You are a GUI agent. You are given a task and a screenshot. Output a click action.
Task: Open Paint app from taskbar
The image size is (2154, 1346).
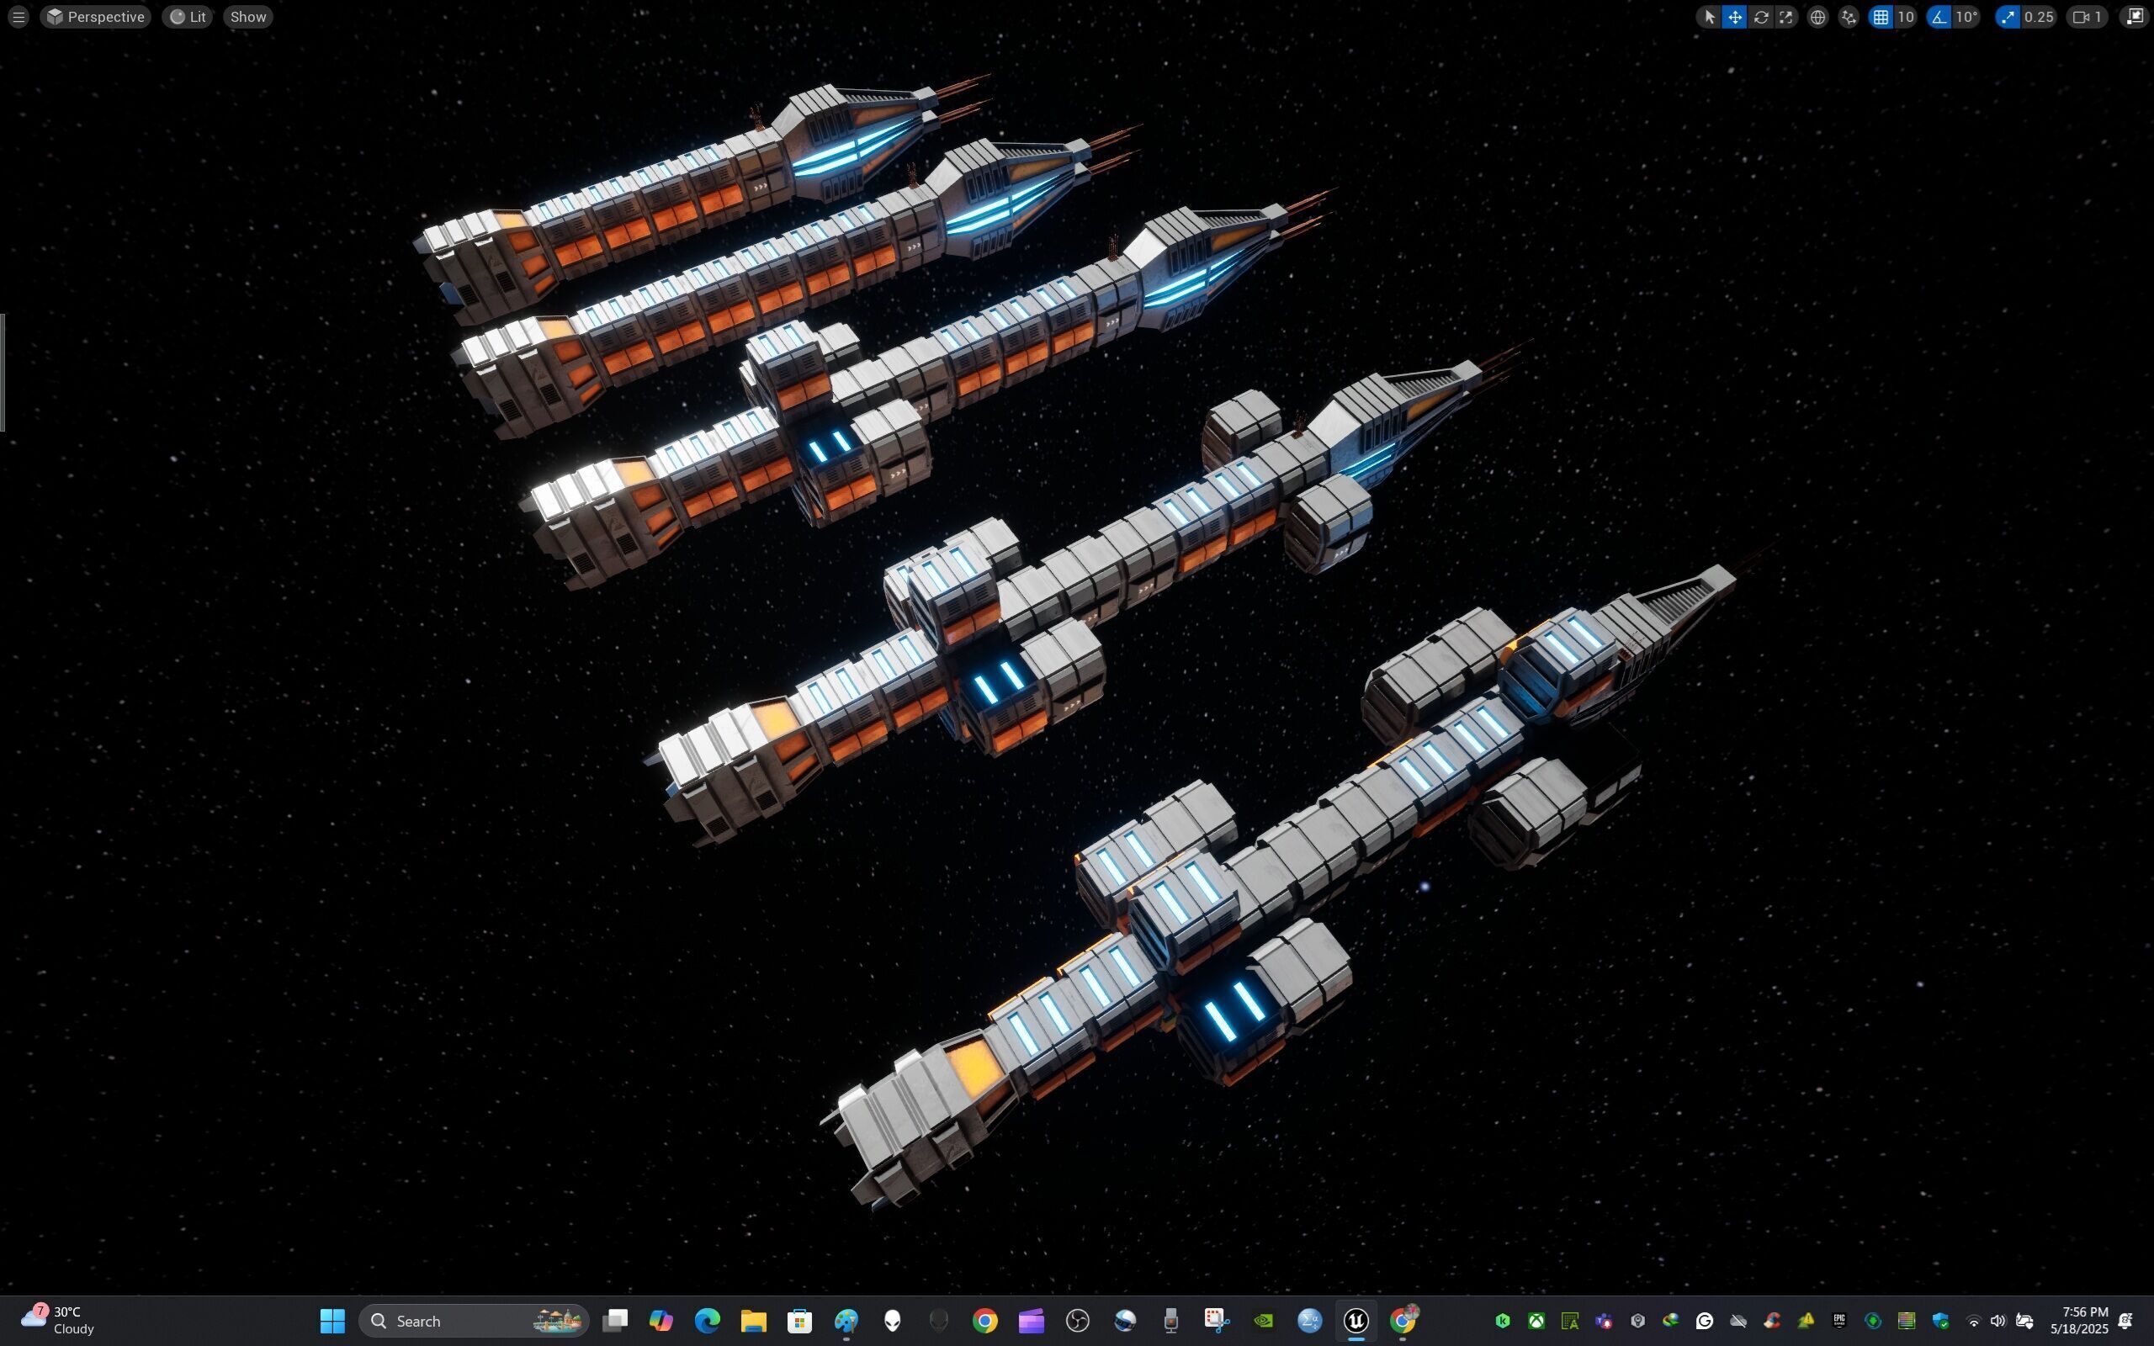coord(846,1321)
